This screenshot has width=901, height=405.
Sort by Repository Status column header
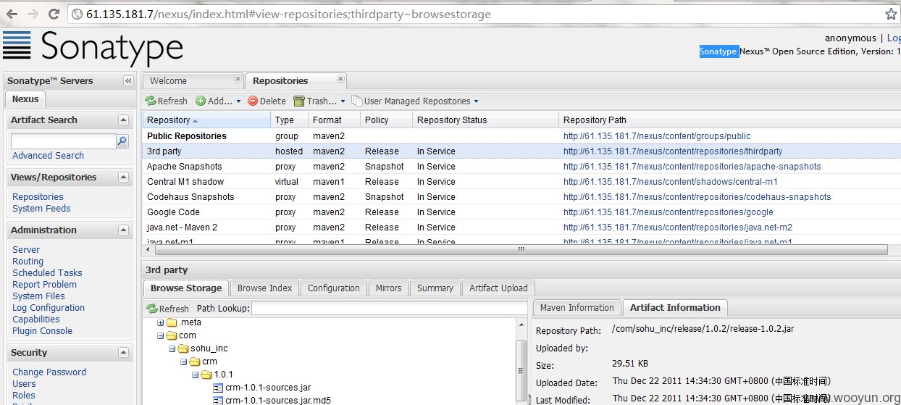coord(485,120)
